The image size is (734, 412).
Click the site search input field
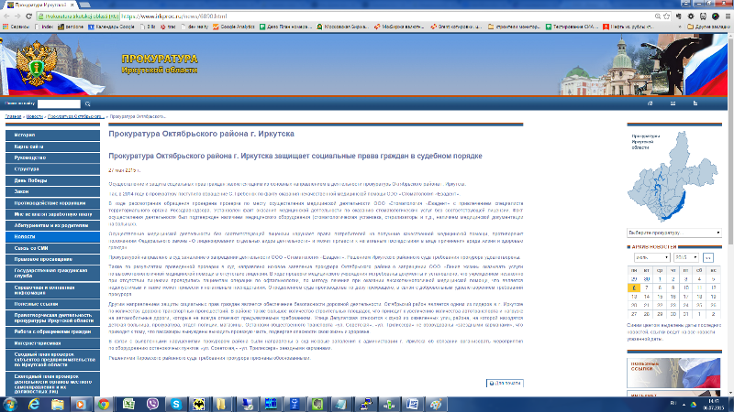[60, 103]
